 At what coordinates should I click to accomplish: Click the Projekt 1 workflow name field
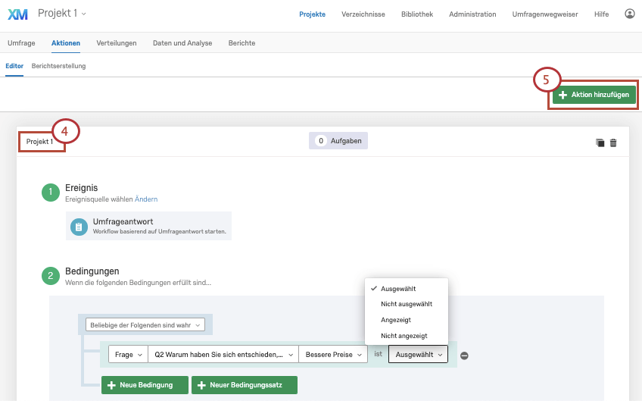(x=40, y=142)
